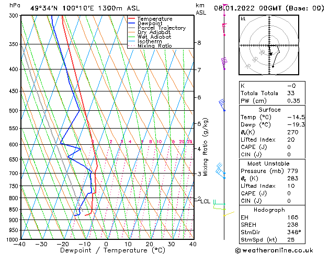This screenshot has width=329, height=254.
Task: Click the kt label in the hodograph
Action: (243, 19)
